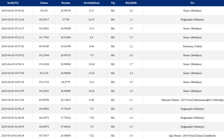Select date 2025-04-29 04:43:59
The width and height of the screenshot is (224, 139).
(x=13, y=91)
